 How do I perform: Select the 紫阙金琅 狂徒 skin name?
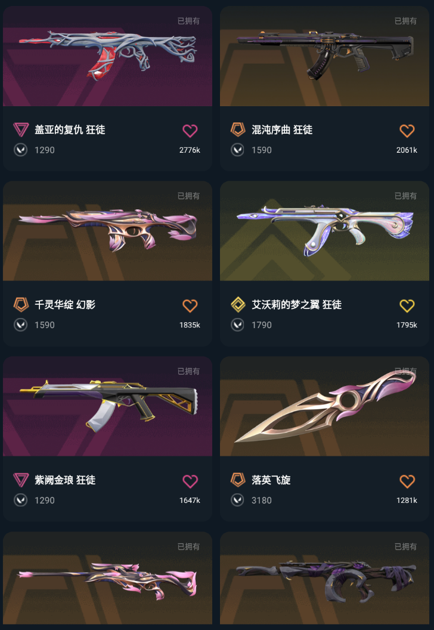tap(65, 480)
